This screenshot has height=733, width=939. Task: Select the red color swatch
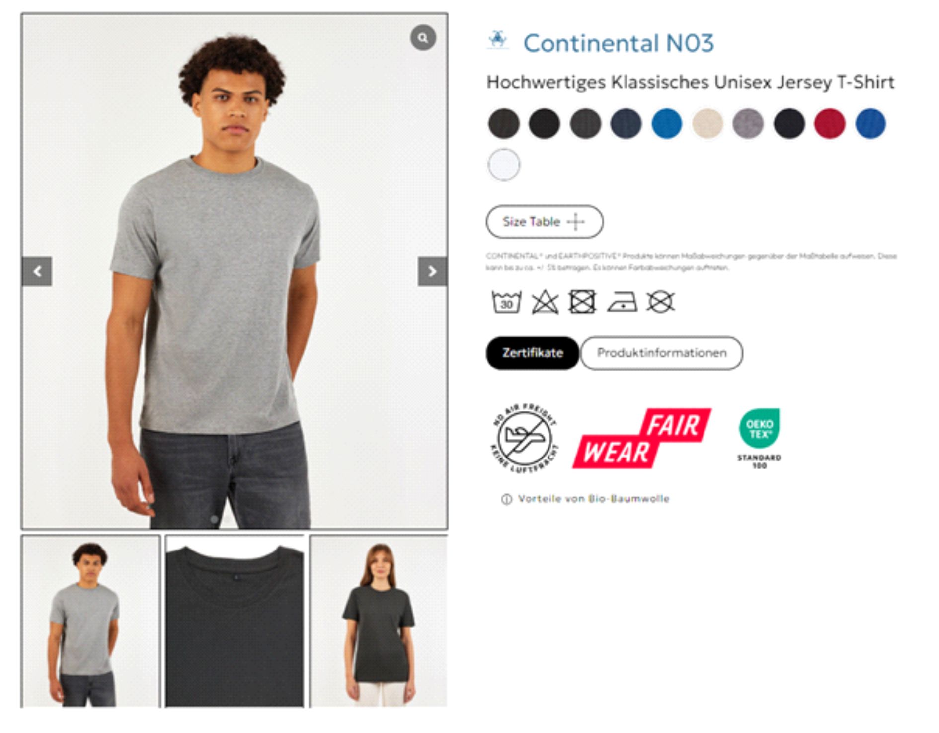pos(830,123)
